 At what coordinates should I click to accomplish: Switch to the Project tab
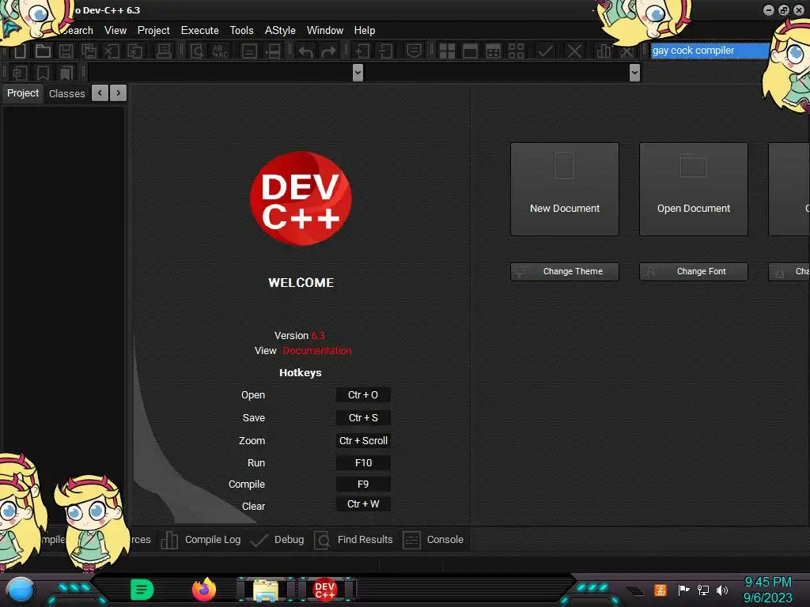(23, 93)
